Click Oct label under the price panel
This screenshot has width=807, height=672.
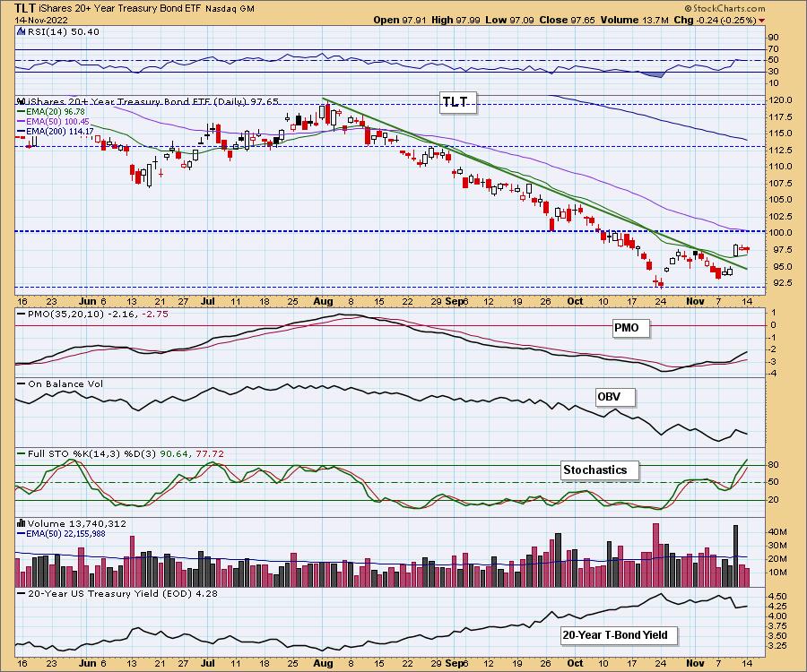click(x=575, y=302)
